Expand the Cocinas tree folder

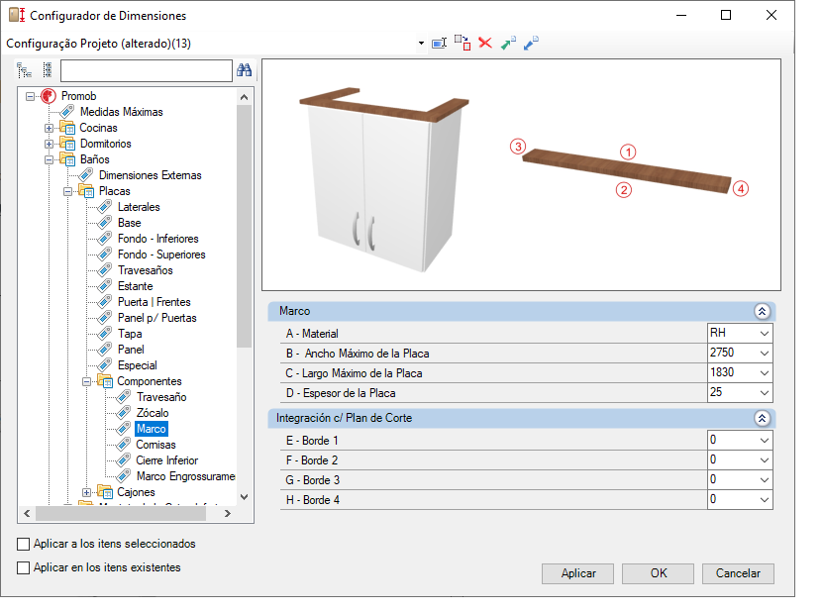(49, 128)
